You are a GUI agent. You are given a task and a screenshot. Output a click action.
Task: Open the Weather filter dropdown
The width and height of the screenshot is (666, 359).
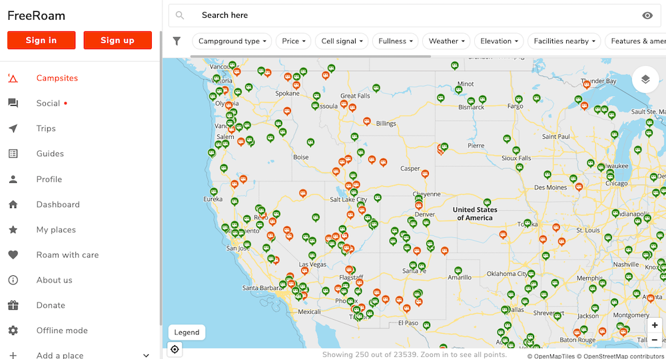tap(446, 41)
